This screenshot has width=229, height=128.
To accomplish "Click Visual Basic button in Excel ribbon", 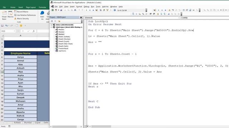I will coord(4,15).
